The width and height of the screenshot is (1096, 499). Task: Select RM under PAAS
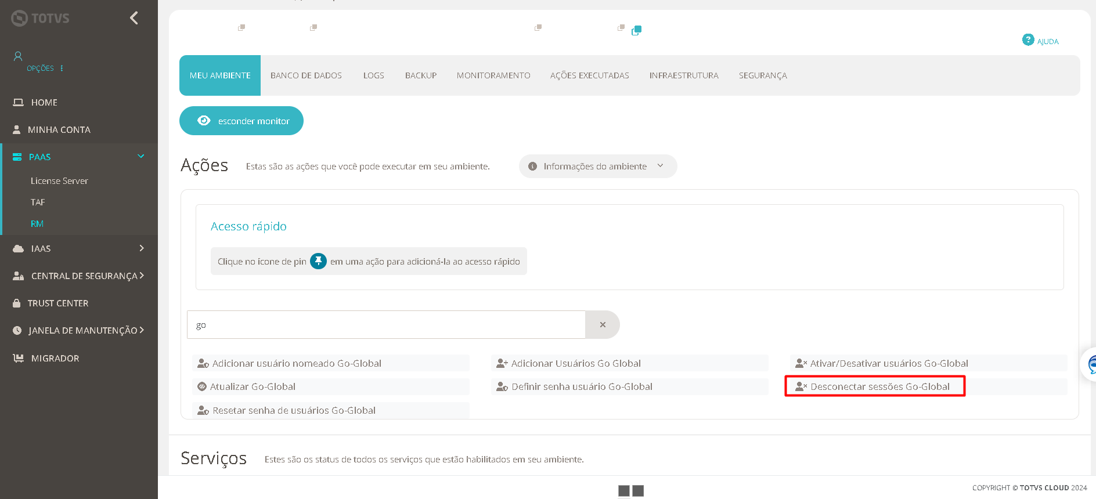point(37,224)
